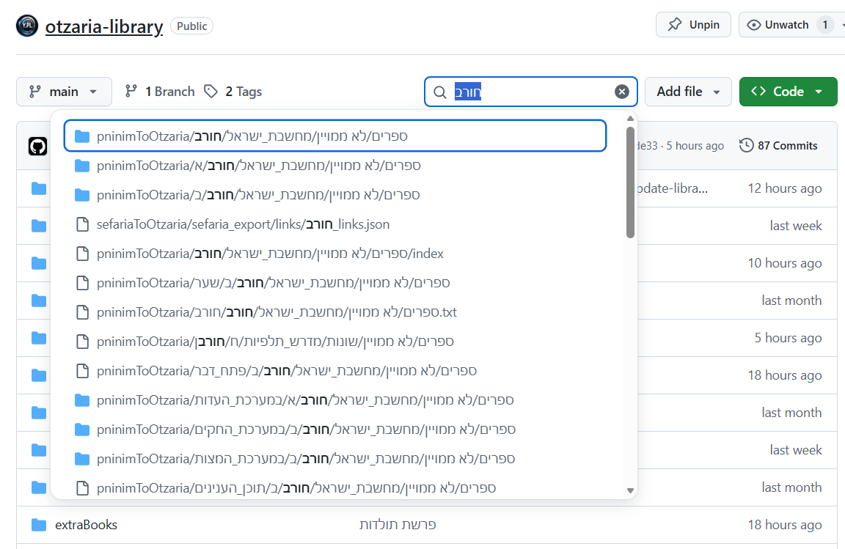Expand the Add file dropdown

point(687,92)
